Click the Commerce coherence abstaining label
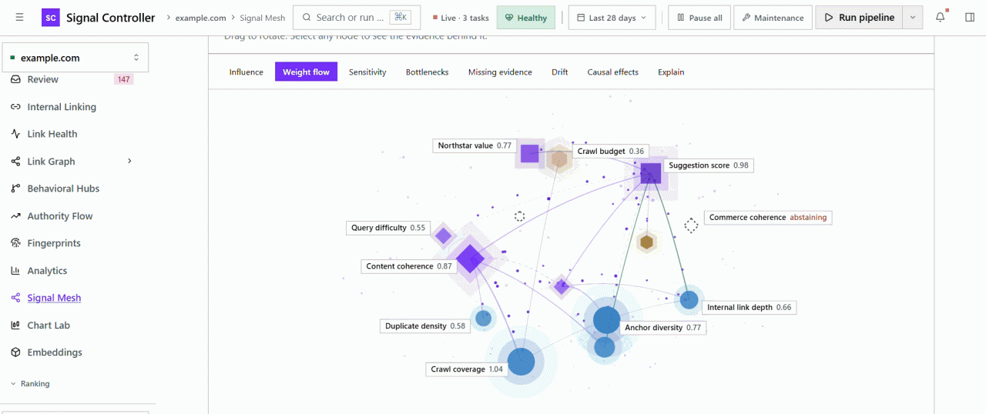The width and height of the screenshot is (986, 414). point(768,218)
